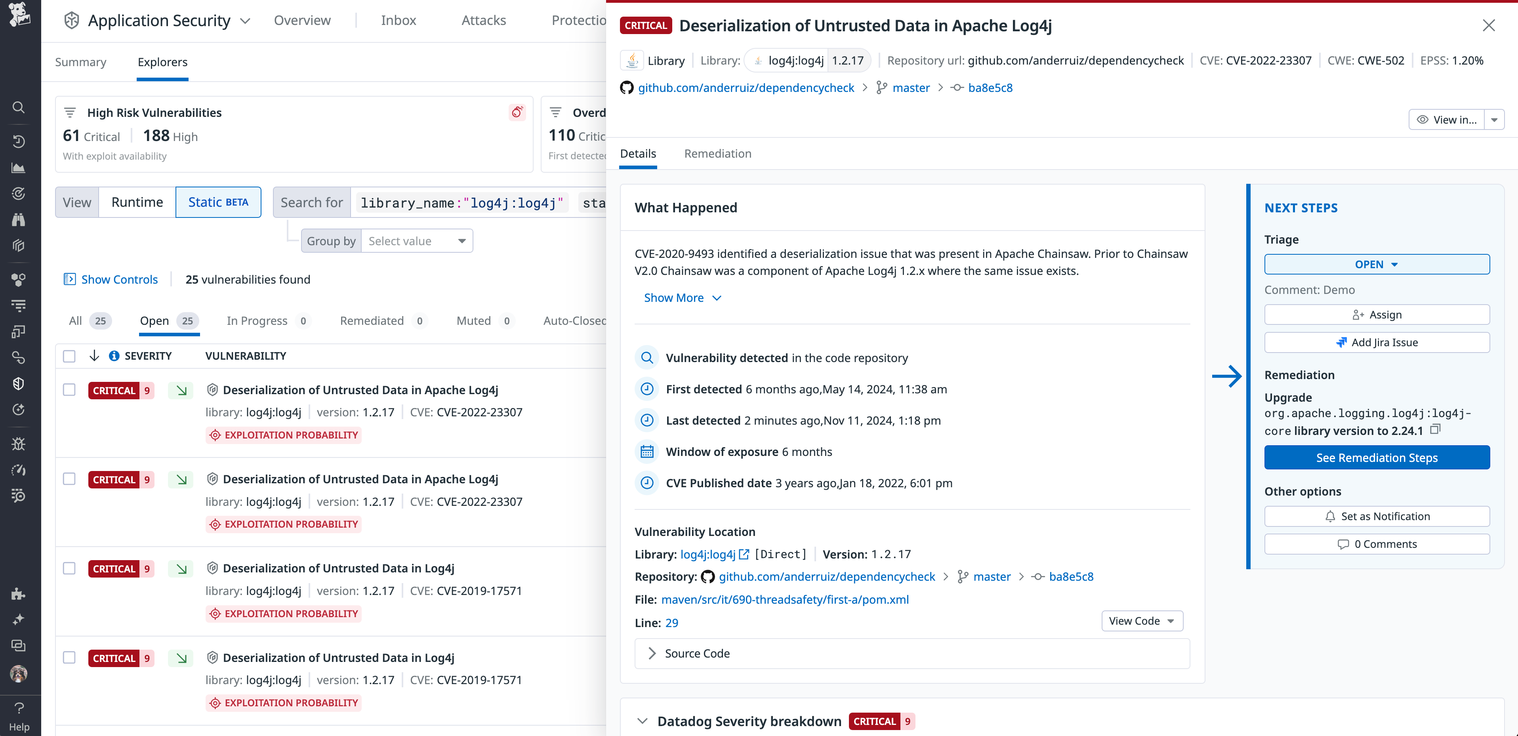
Task: Select the Security shield icon in sidebar
Action: point(19,383)
